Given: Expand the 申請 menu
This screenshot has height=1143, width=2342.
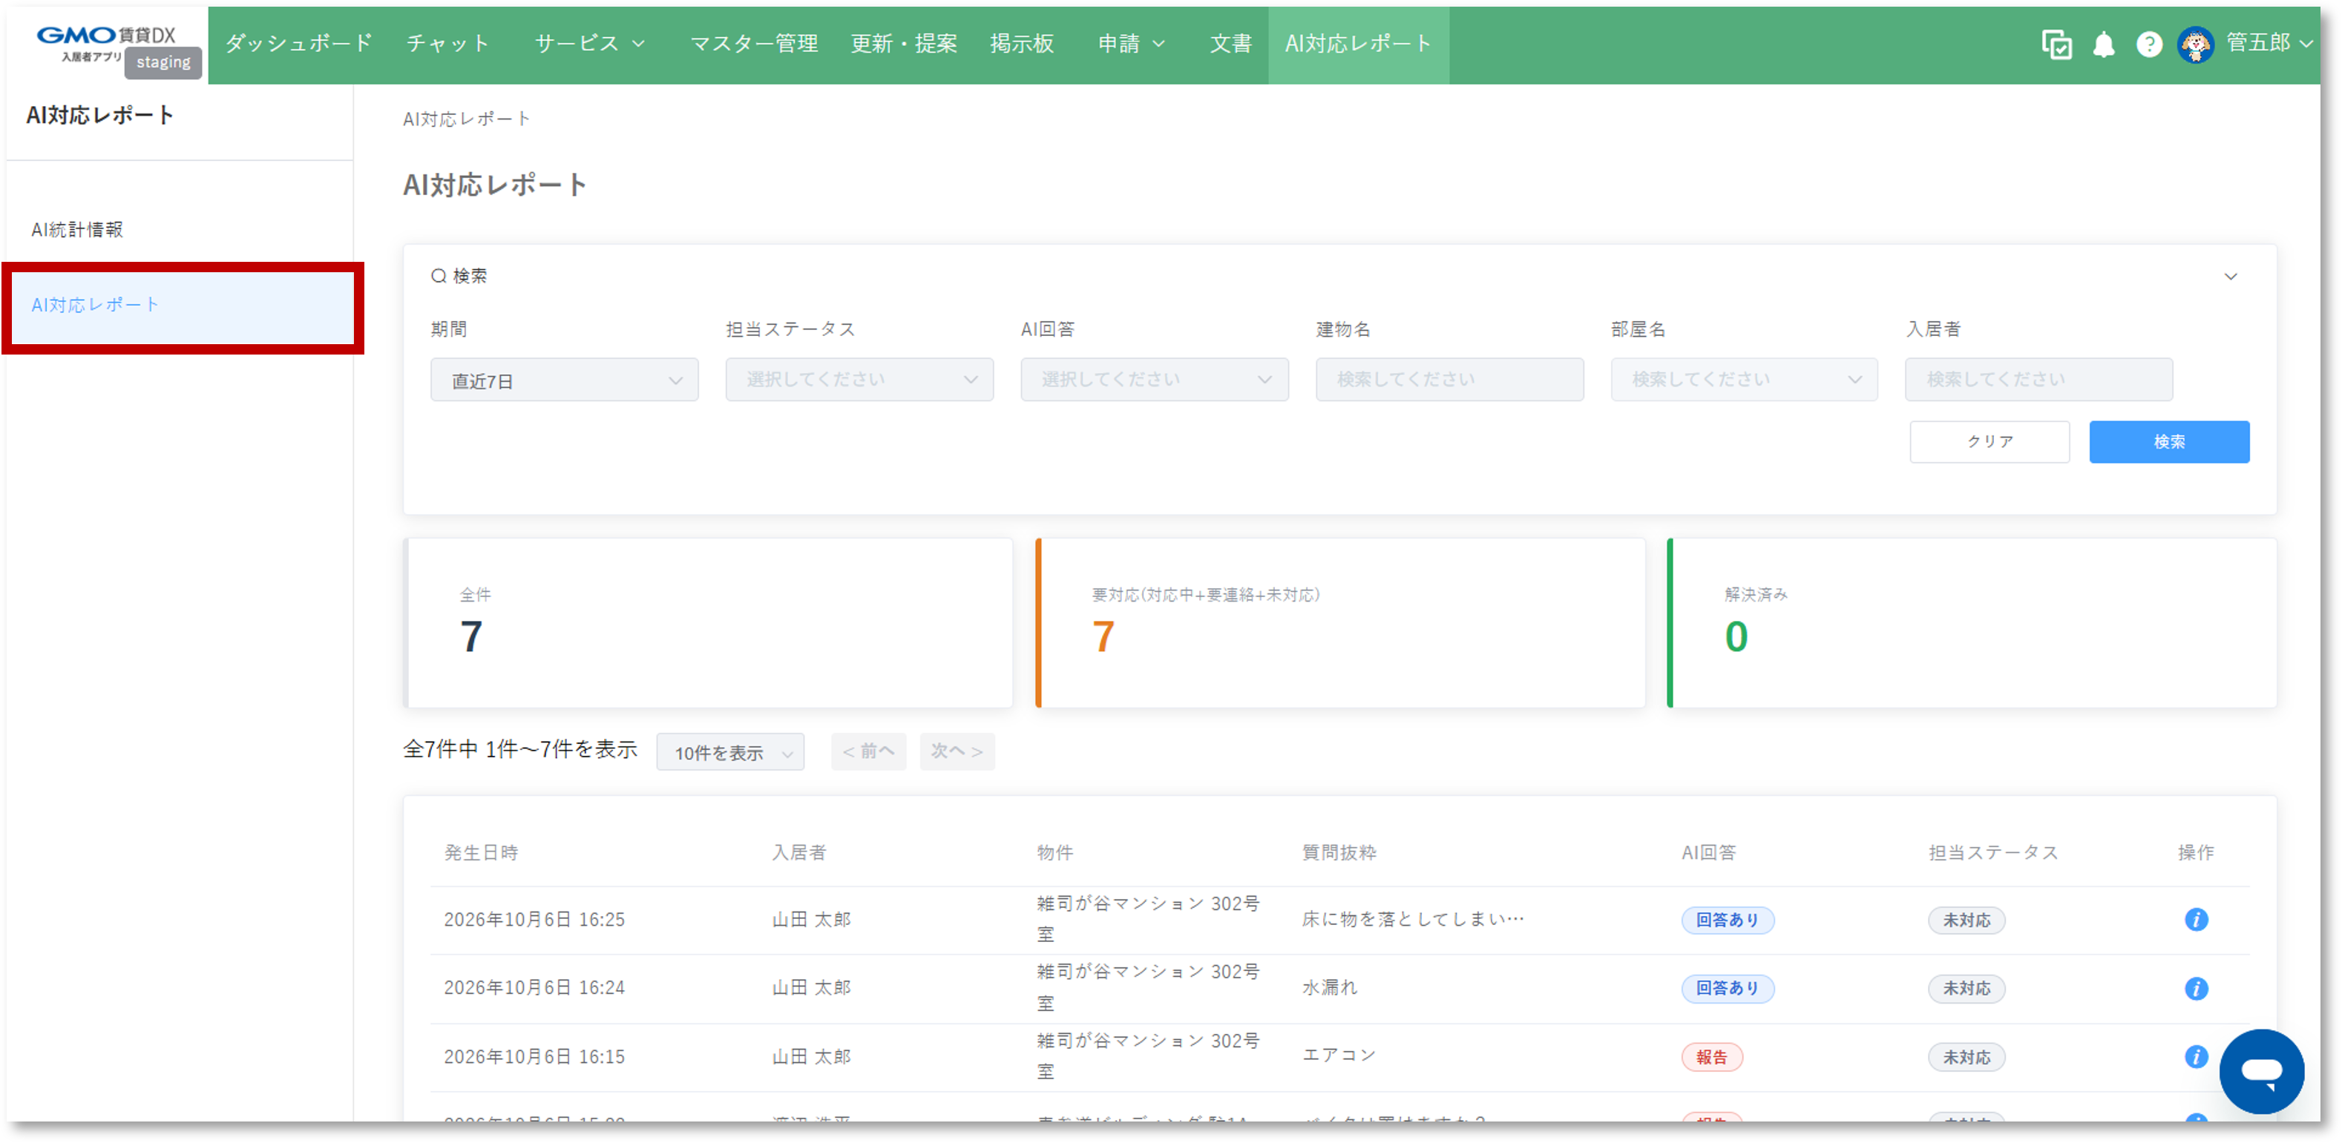Looking at the screenshot, I should 1131,44.
